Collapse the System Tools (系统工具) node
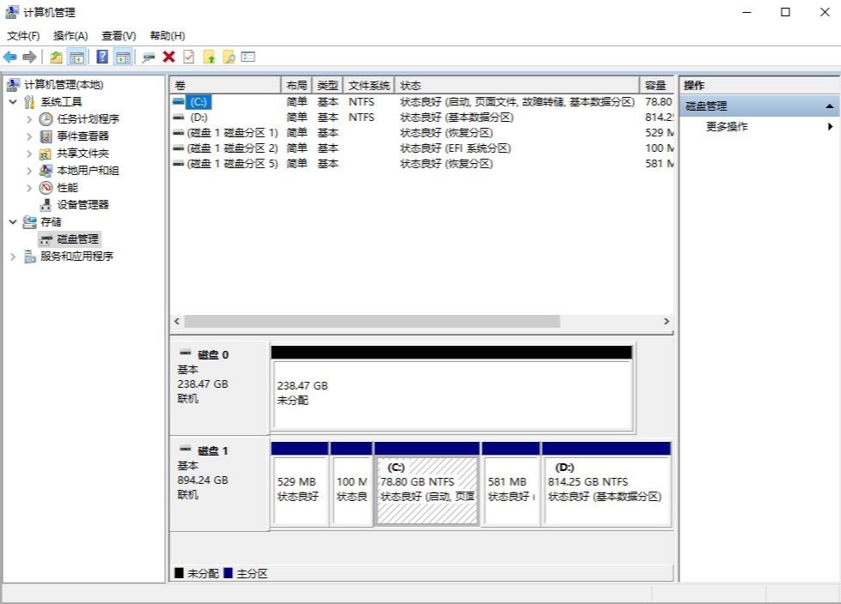This screenshot has width=841, height=604. [13, 102]
